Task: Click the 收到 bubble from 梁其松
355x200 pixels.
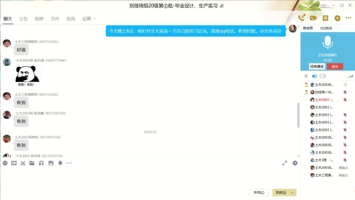Action: [x=21, y=145]
